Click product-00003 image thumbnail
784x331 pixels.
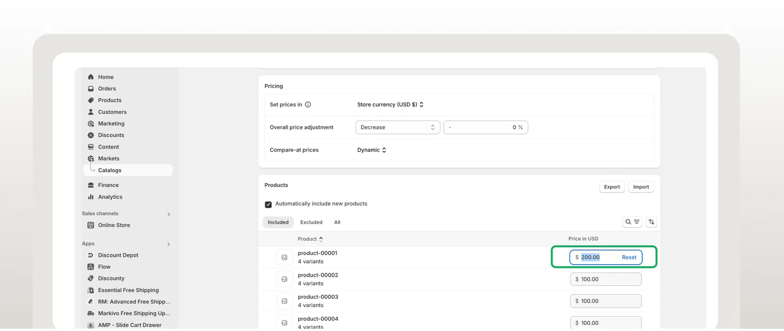pos(284,301)
